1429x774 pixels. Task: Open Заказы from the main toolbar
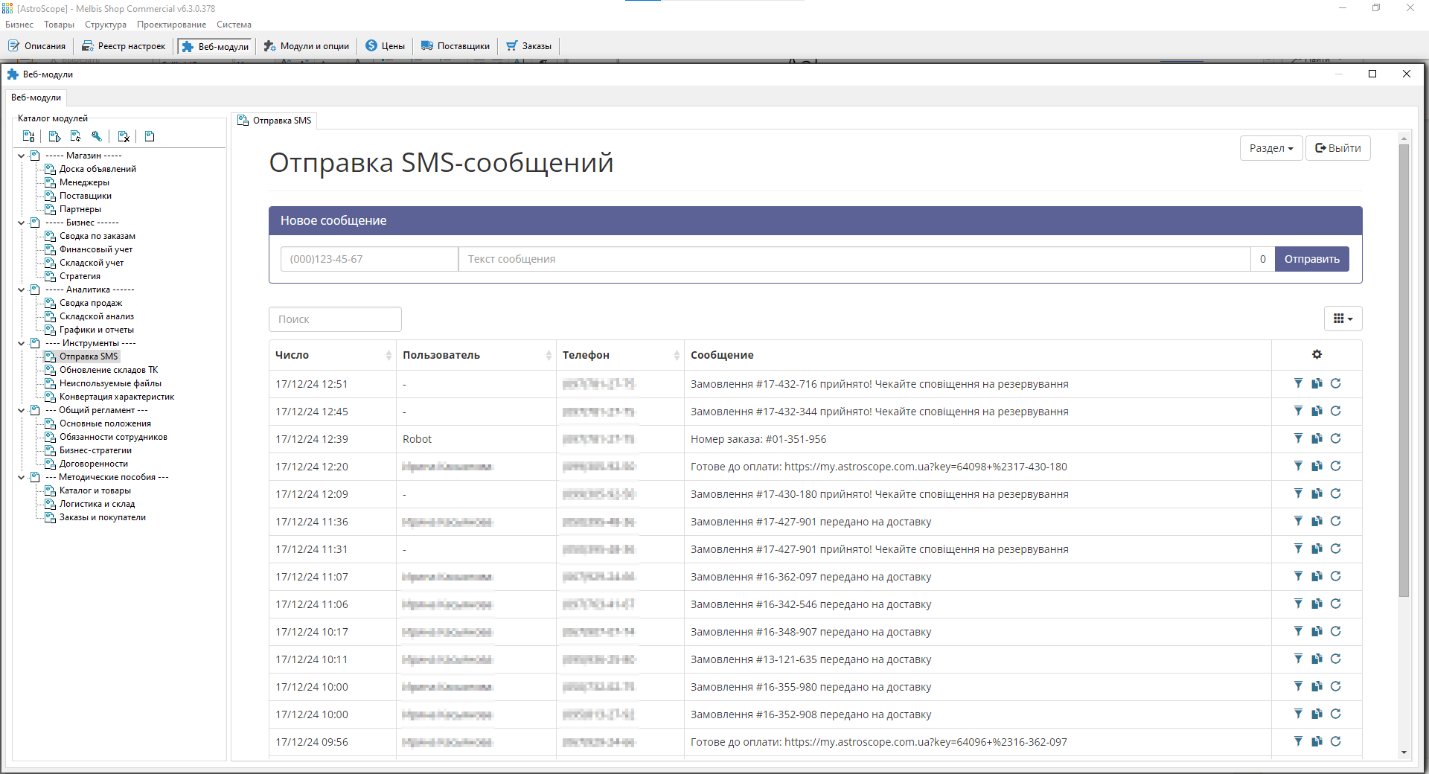point(528,46)
